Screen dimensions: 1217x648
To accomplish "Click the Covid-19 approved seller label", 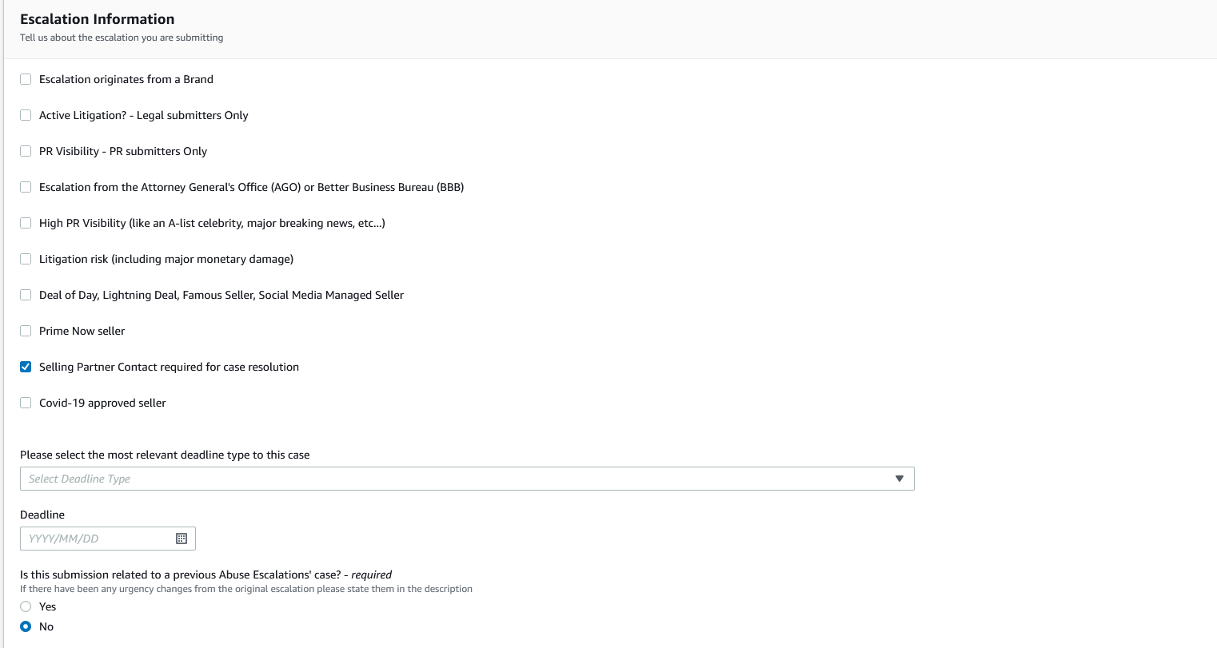I will (102, 403).
